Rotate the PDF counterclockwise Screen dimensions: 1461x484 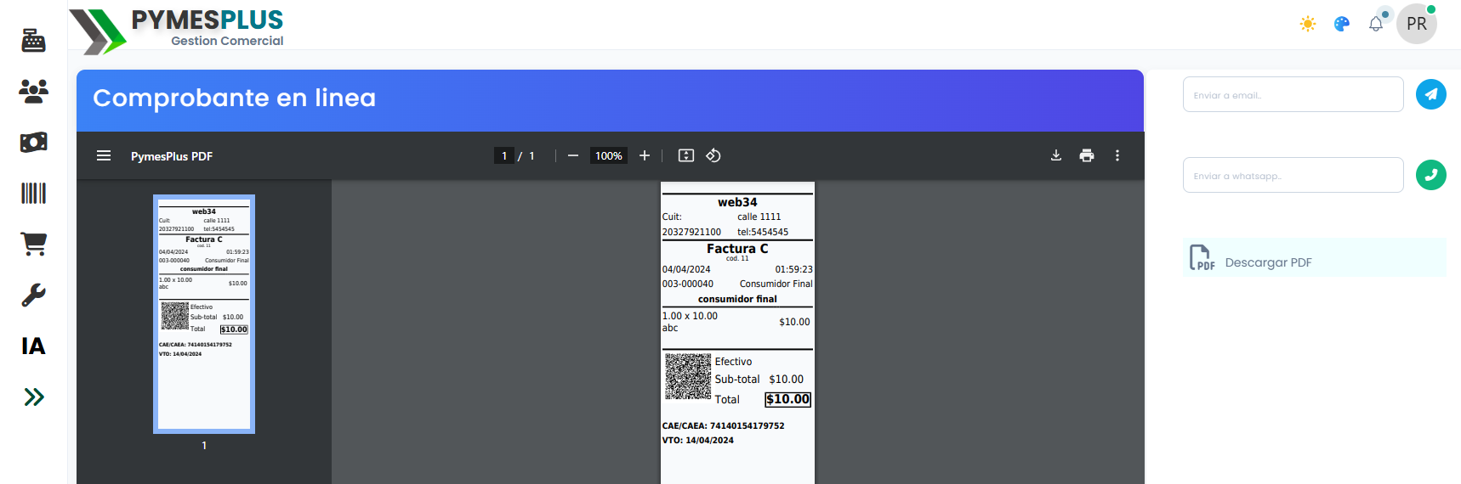tap(713, 155)
